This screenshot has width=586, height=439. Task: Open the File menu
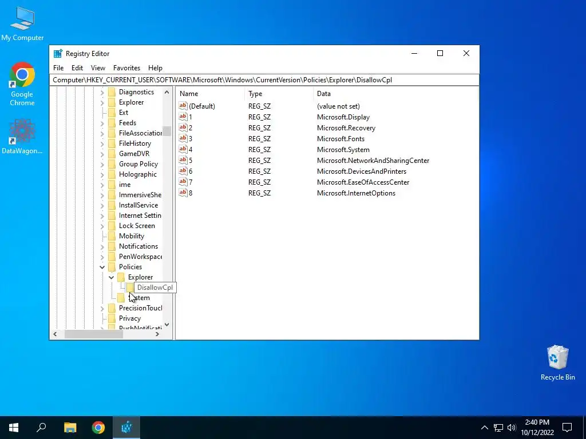[x=58, y=68]
